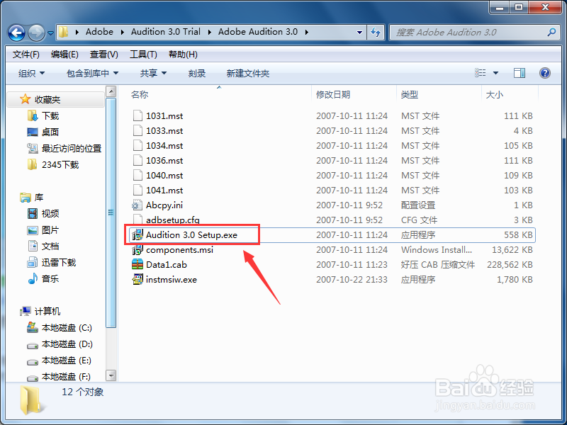Open the 文件(F) menu

point(26,55)
